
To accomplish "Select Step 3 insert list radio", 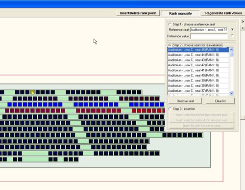I will click(170, 109).
